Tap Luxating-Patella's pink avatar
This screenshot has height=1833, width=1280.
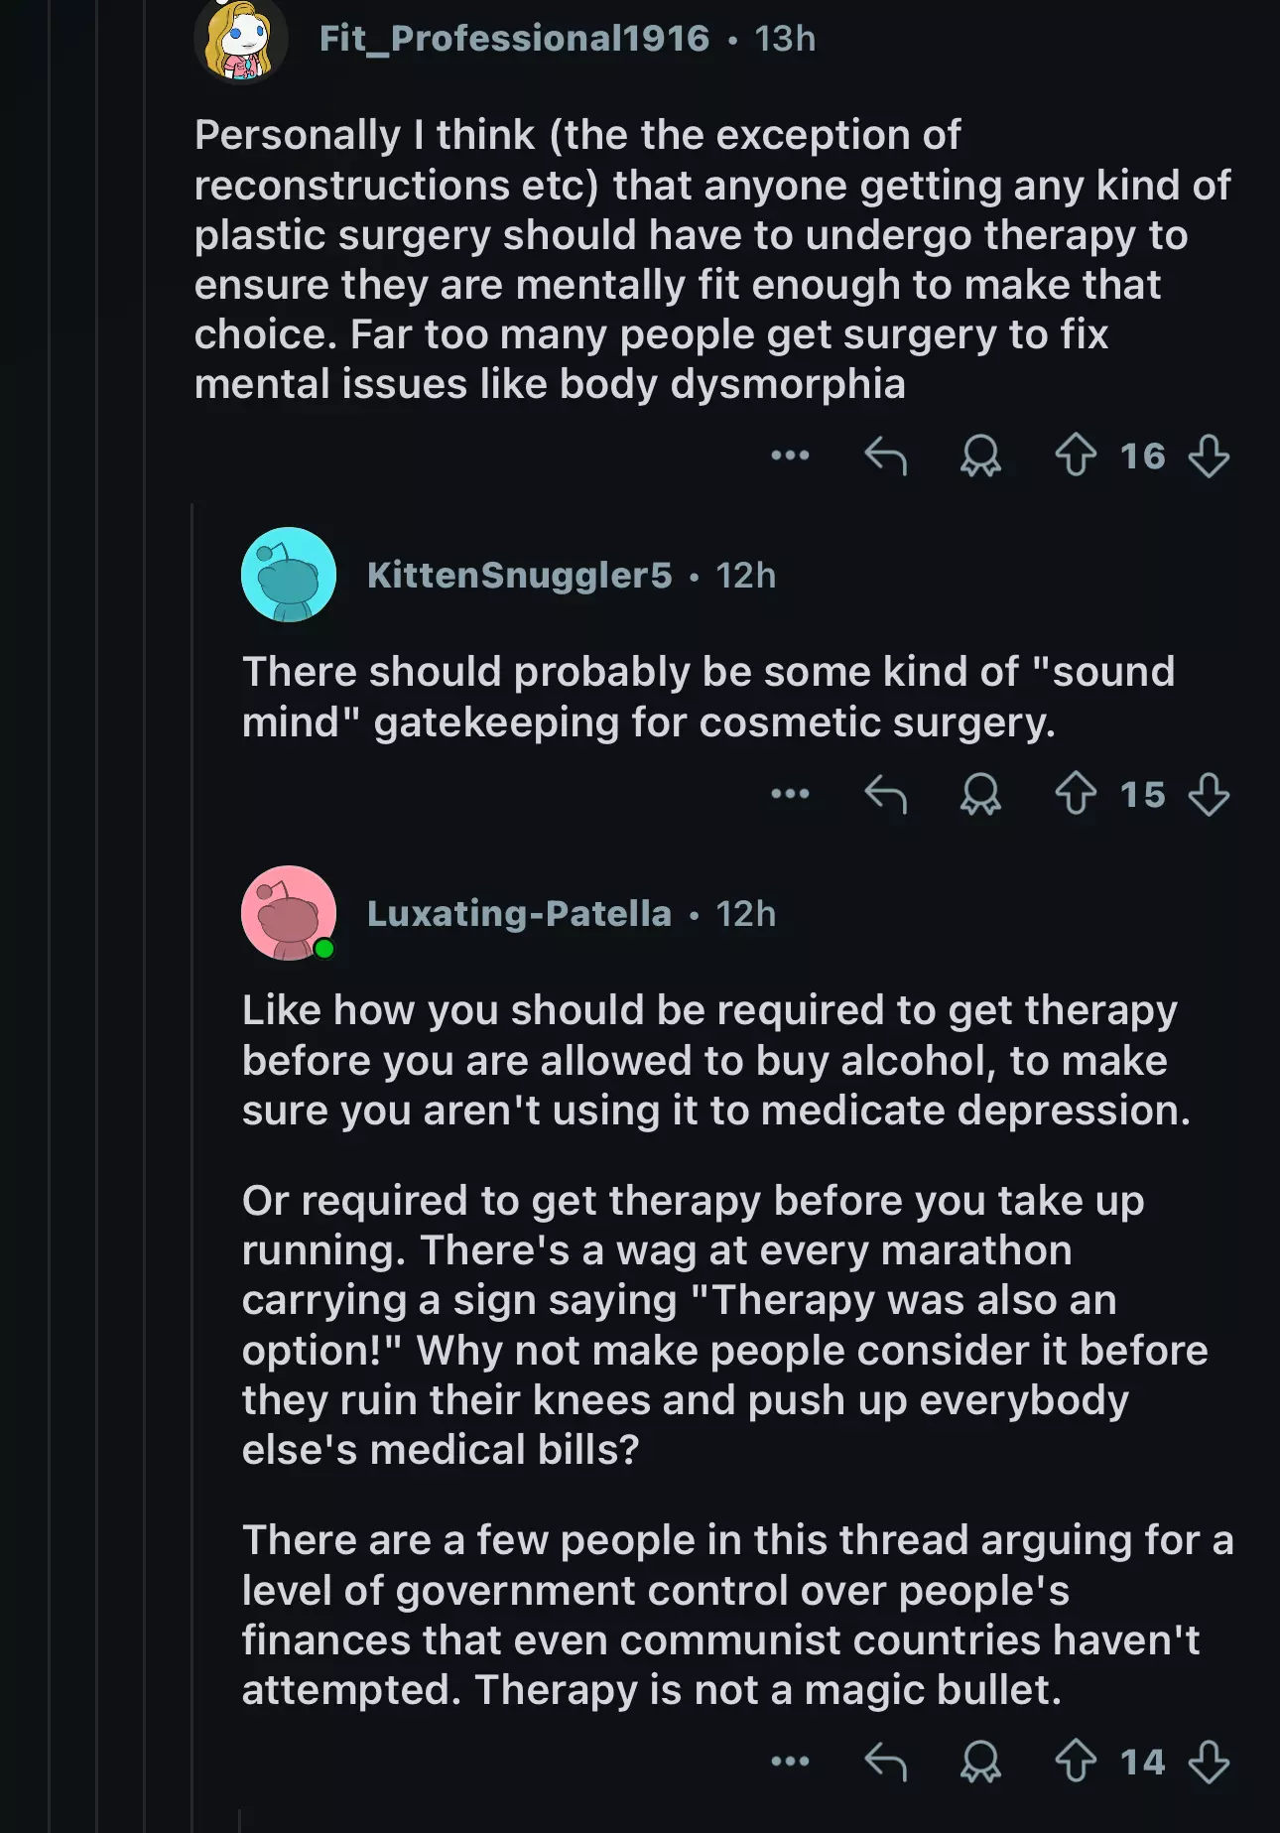click(x=289, y=914)
